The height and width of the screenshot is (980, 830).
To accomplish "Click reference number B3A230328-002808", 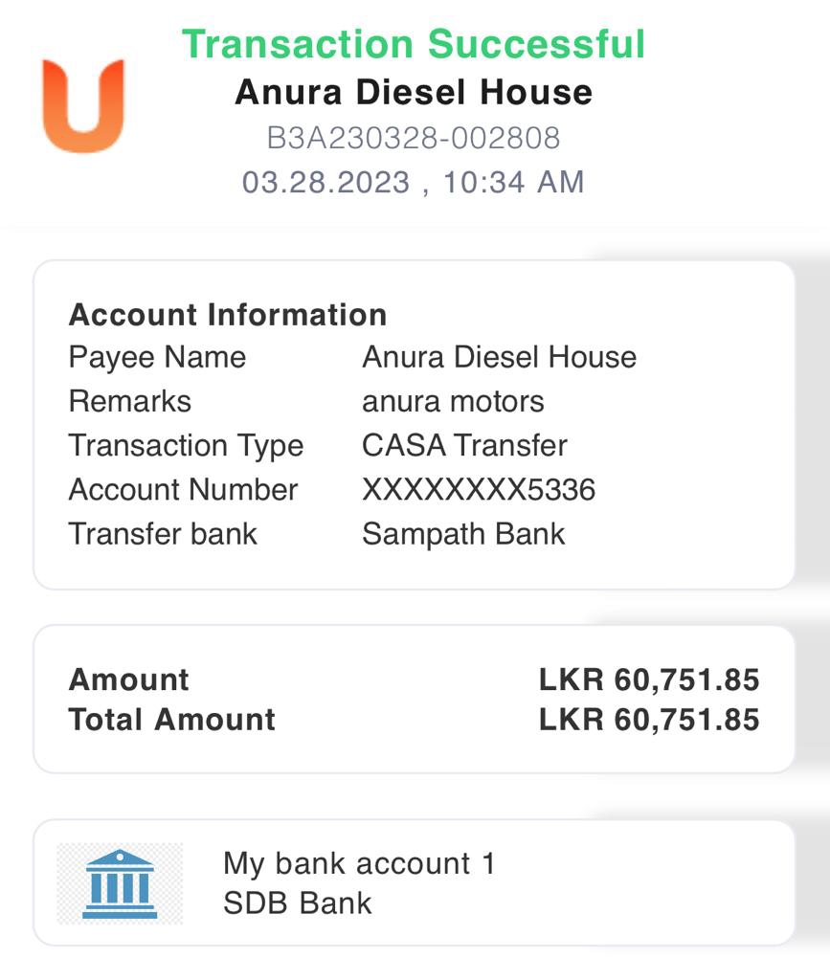I will (x=414, y=138).
